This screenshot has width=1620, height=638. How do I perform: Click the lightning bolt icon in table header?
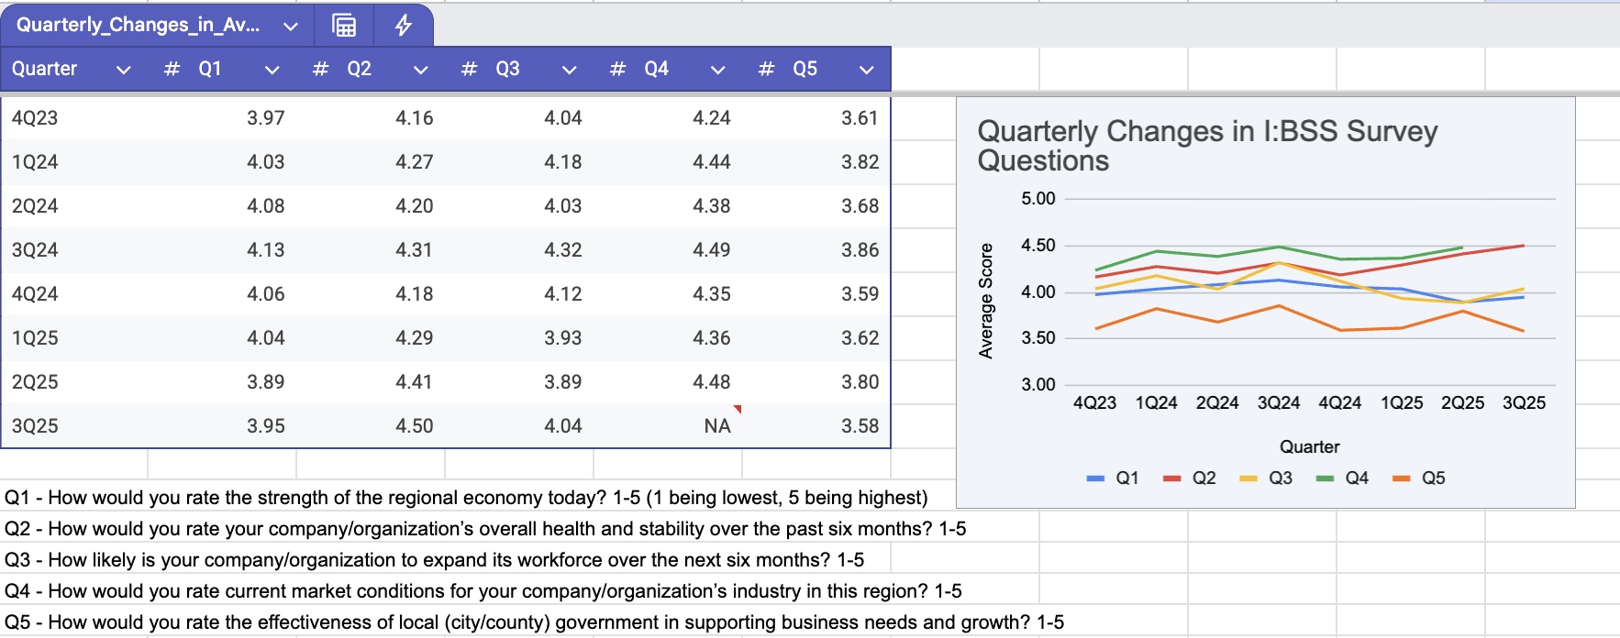(x=404, y=26)
